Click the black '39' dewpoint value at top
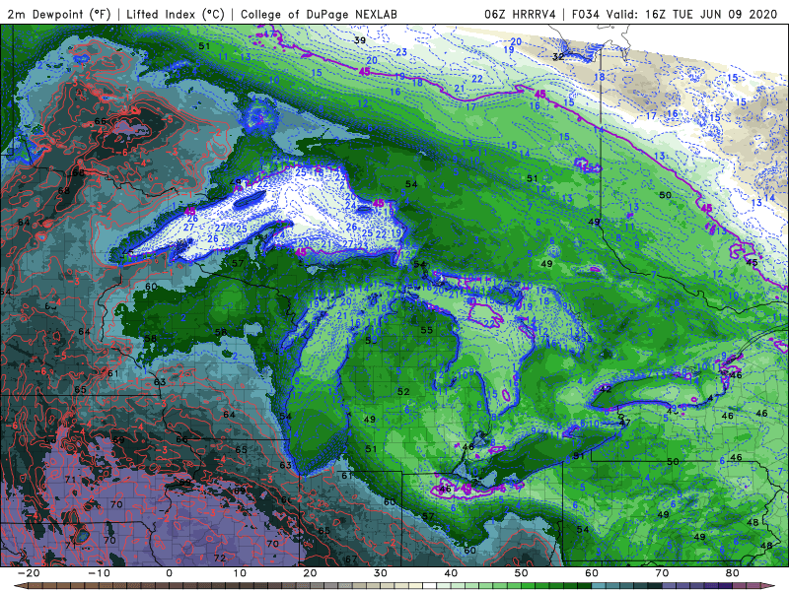This screenshot has width=789, height=591. 360,40
